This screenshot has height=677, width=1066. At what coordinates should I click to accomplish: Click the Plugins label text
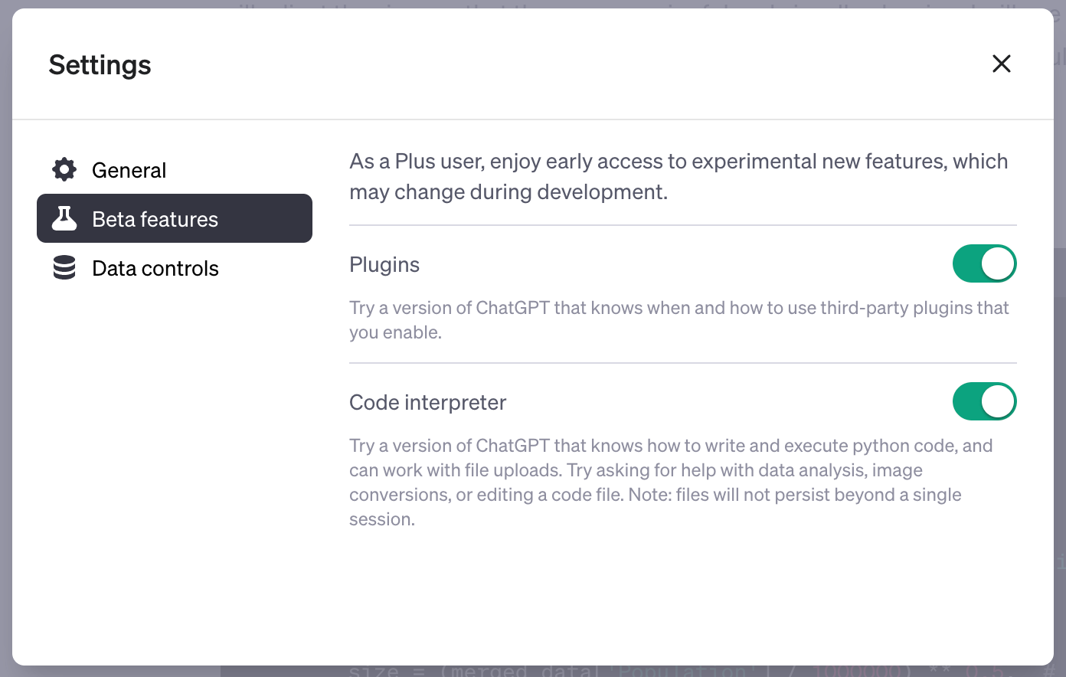pos(384,265)
